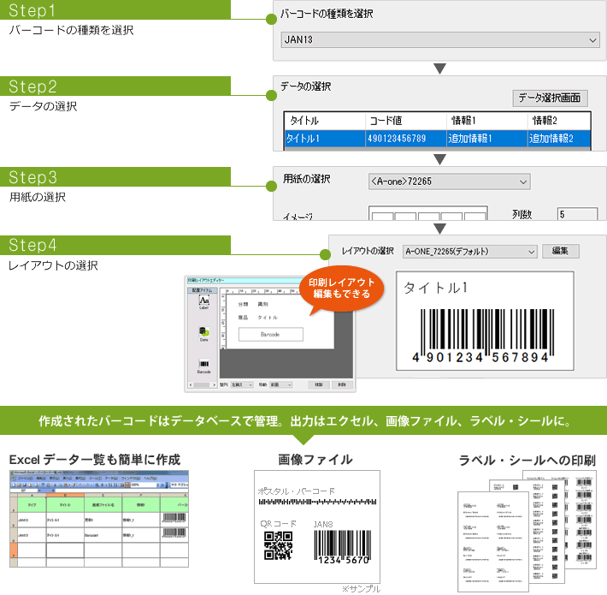
Task: Open the layout A-ONE_72265(デフォルト) dropdown
Action: point(469,251)
